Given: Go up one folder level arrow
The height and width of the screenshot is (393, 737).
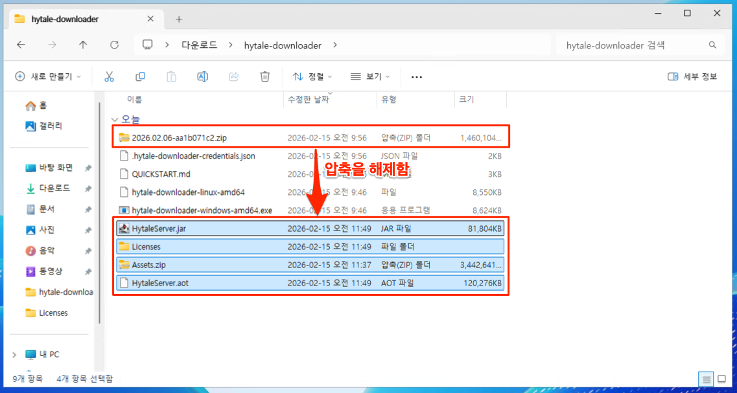Looking at the screenshot, I should pos(83,45).
